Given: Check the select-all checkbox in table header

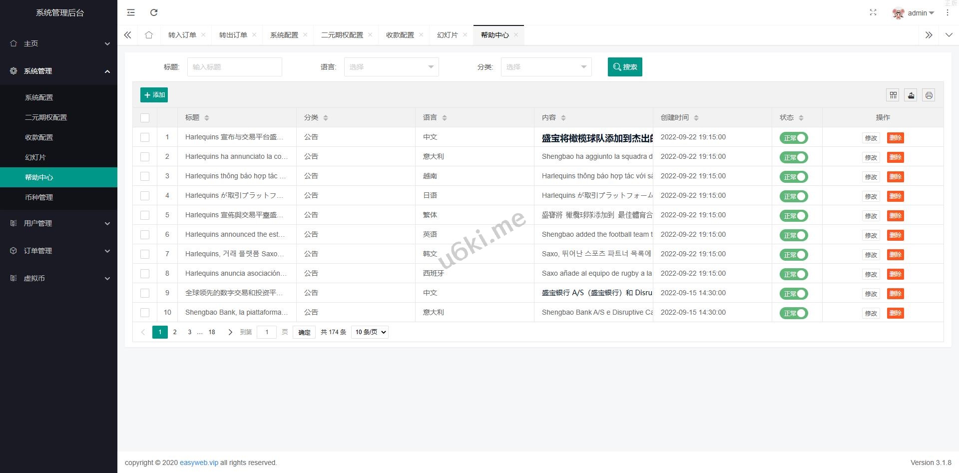Looking at the screenshot, I should [x=145, y=118].
